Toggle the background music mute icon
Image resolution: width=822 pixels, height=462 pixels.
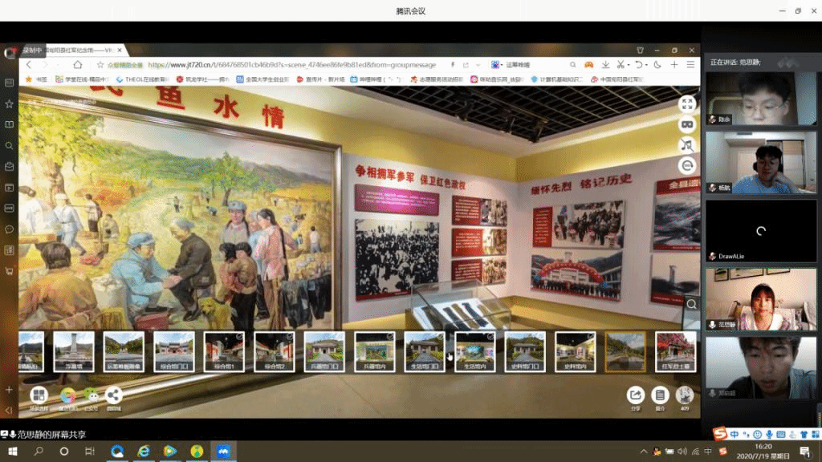coord(687,145)
